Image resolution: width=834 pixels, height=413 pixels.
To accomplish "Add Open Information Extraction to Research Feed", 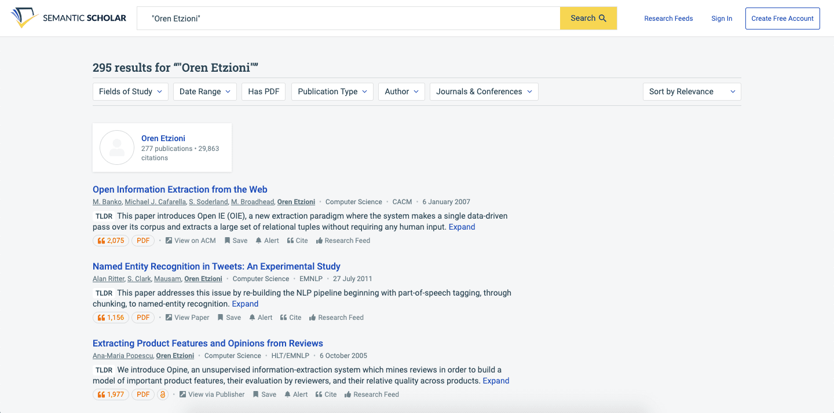I will 343,241.
